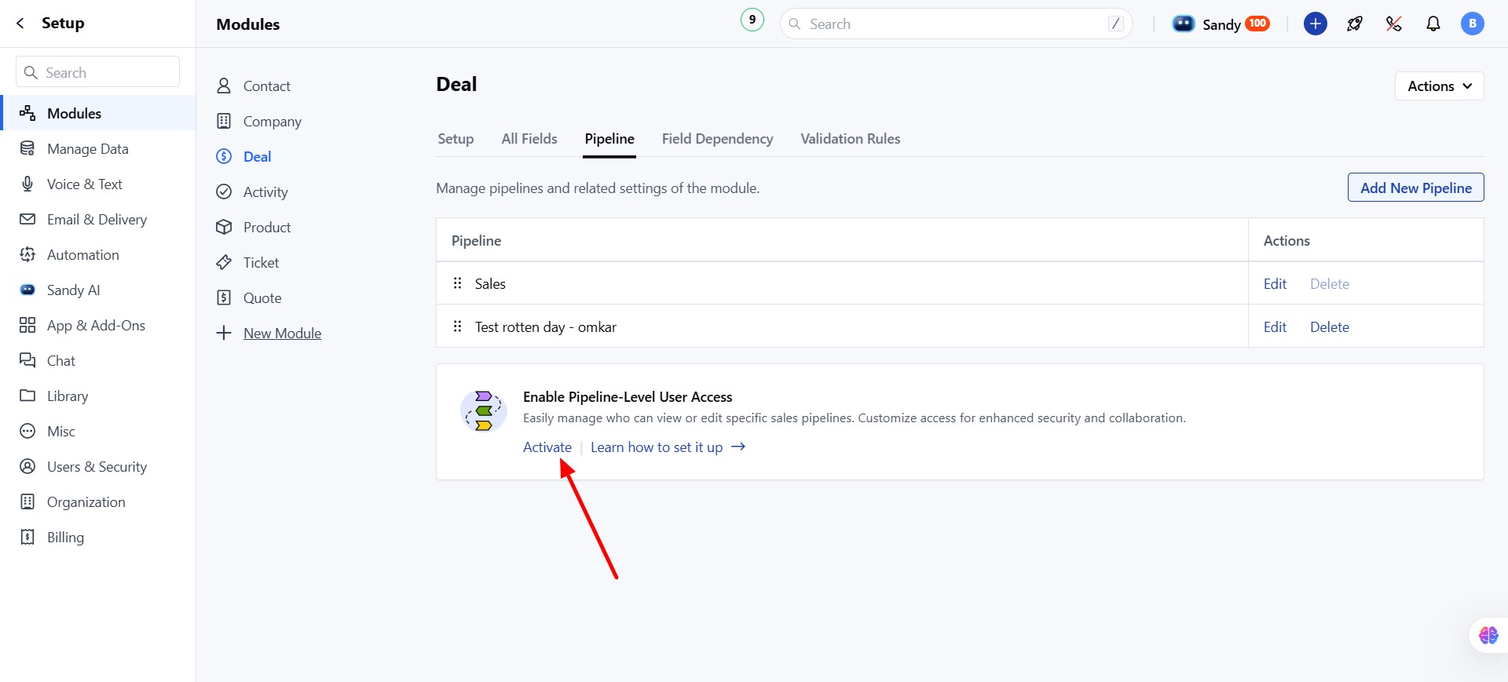Select the Company module
Image resolution: width=1508 pixels, height=682 pixels.
[x=272, y=121]
